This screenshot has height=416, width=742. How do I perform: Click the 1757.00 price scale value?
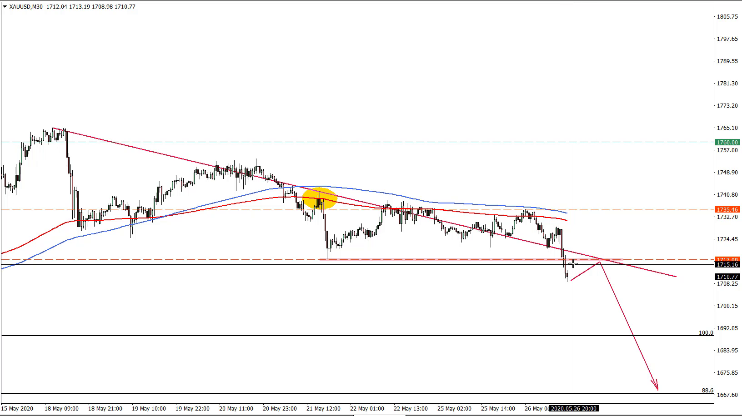tap(727, 150)
